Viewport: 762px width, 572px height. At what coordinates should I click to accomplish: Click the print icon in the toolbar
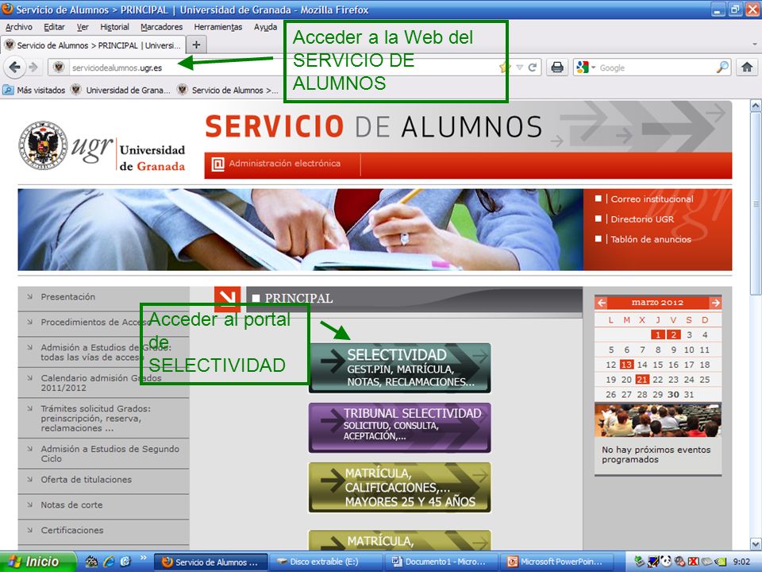point(557,67)
